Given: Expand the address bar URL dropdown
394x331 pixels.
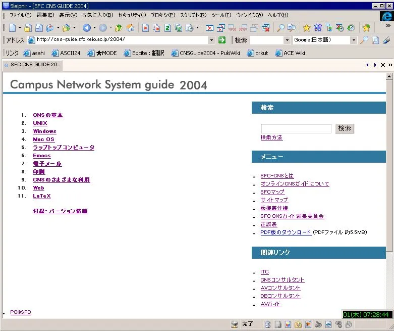Looking at the screenshot, I should (212, 40).
